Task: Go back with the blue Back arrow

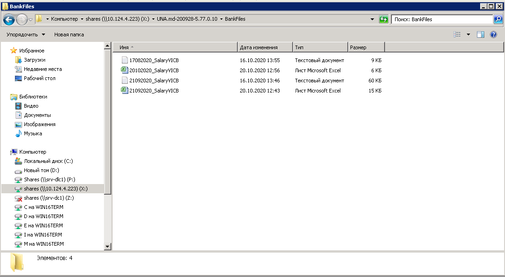Action: coord(9,20)
